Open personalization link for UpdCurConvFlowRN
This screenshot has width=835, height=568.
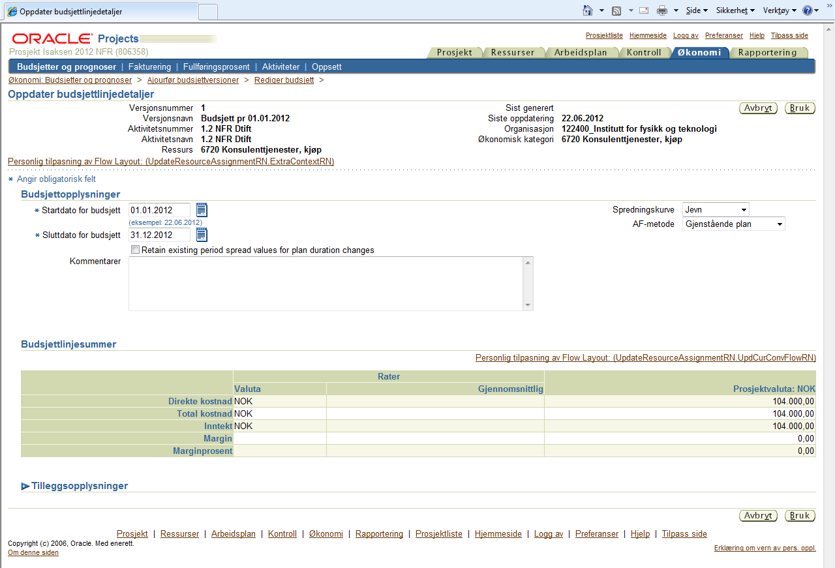646,357
